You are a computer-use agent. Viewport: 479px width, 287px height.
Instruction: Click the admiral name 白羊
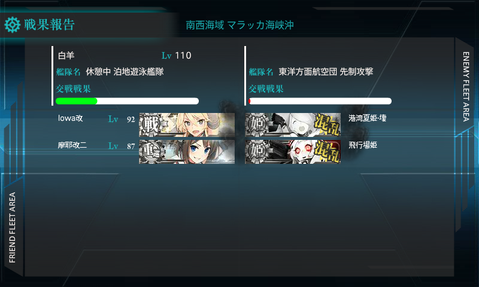[x=66, y=56]
